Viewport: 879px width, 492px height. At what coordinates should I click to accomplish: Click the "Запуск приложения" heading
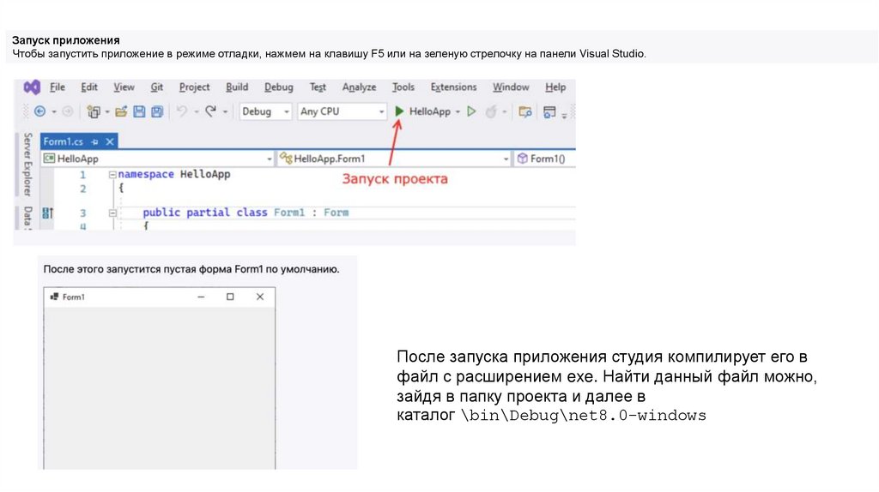coord(66,40)
